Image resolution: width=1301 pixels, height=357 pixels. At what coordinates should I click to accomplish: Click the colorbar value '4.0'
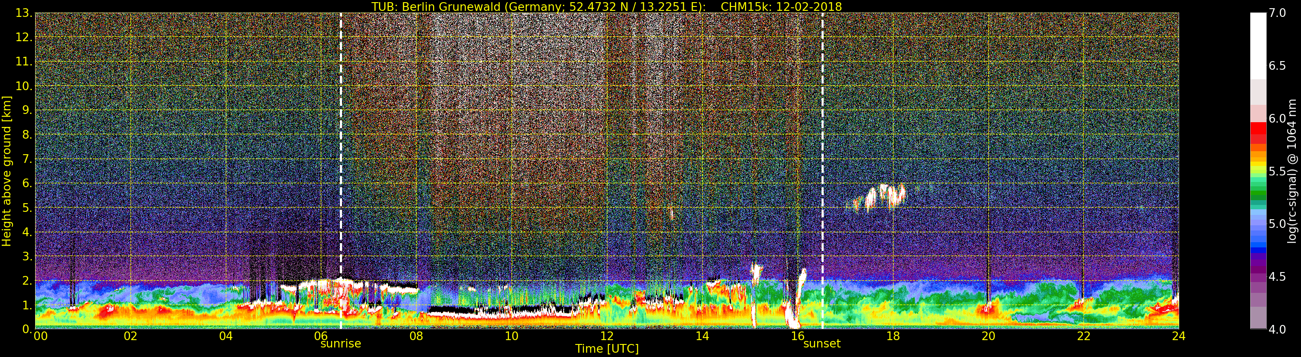point(1277,329)
